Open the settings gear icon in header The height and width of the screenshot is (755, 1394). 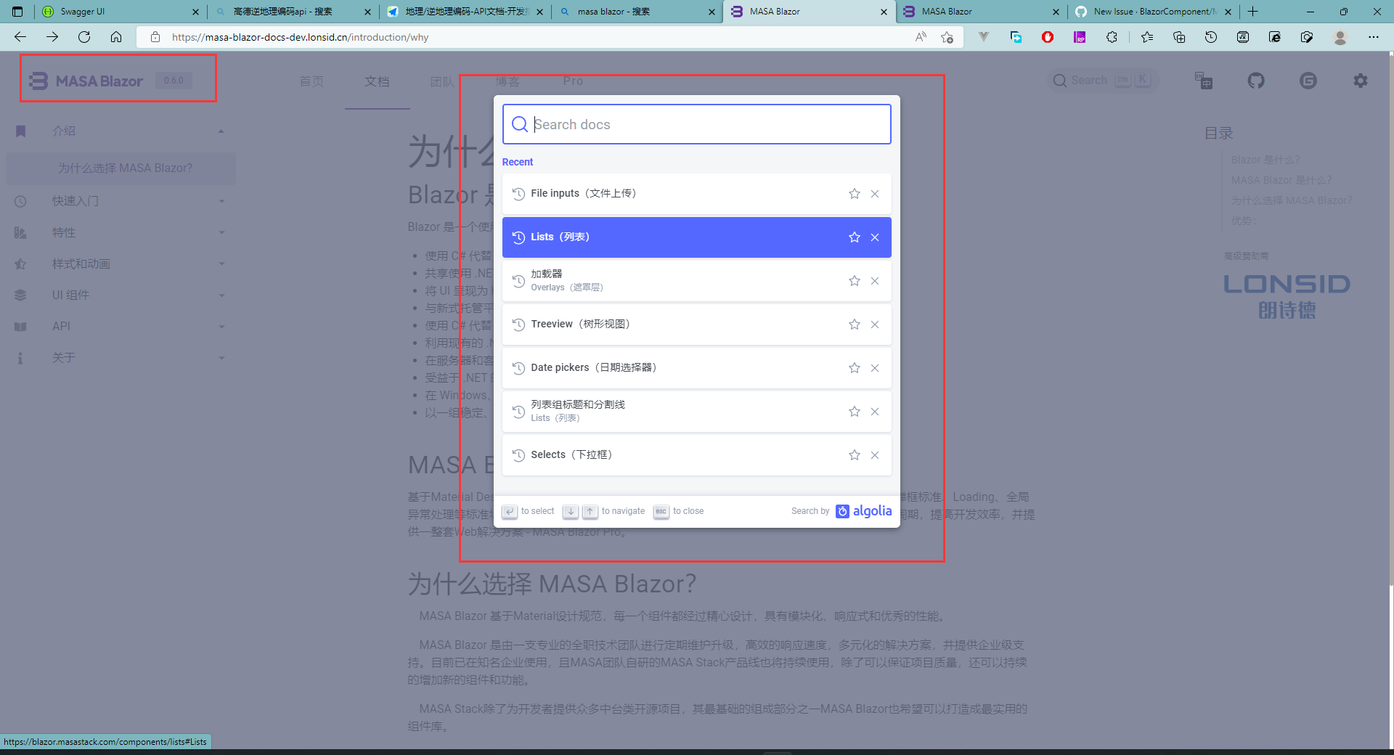tap(1361, 81)
